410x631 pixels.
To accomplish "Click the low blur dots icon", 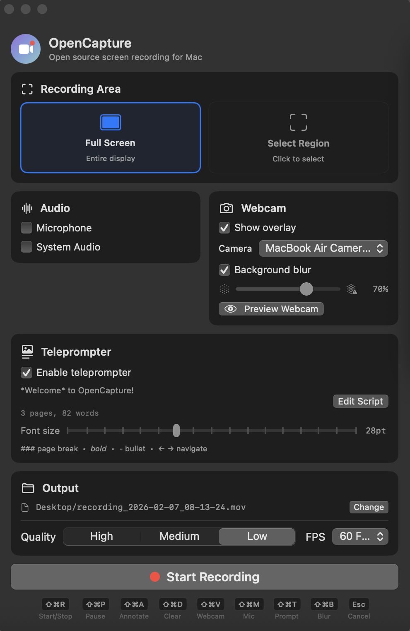I will (224, 289).
